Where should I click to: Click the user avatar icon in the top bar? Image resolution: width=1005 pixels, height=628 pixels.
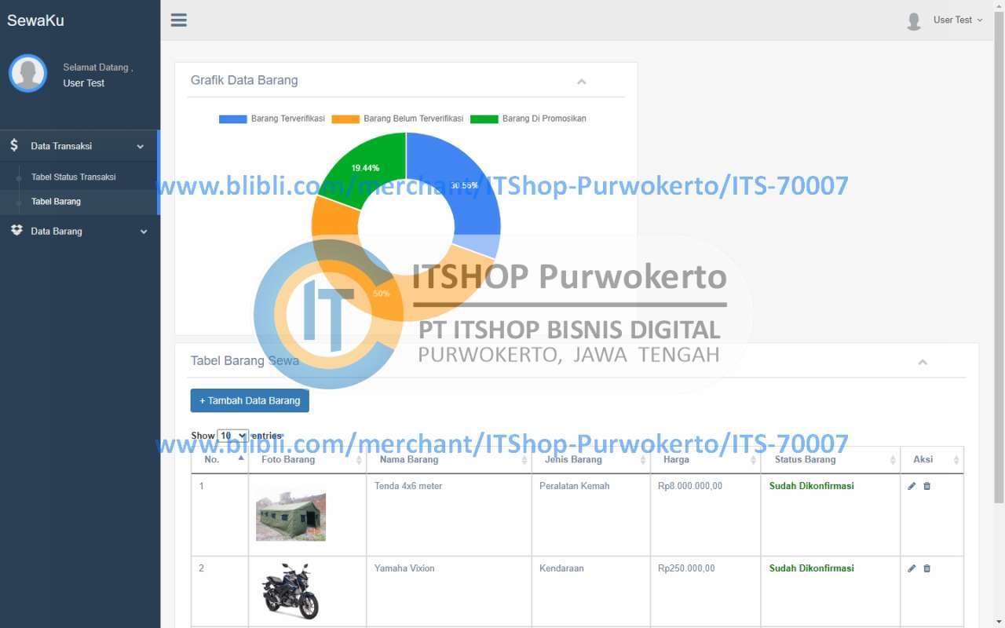(913, 21)
